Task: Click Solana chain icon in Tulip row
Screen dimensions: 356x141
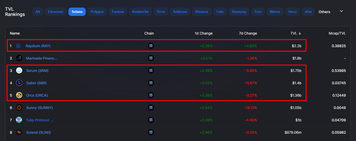Action: (x=151, y=120)
